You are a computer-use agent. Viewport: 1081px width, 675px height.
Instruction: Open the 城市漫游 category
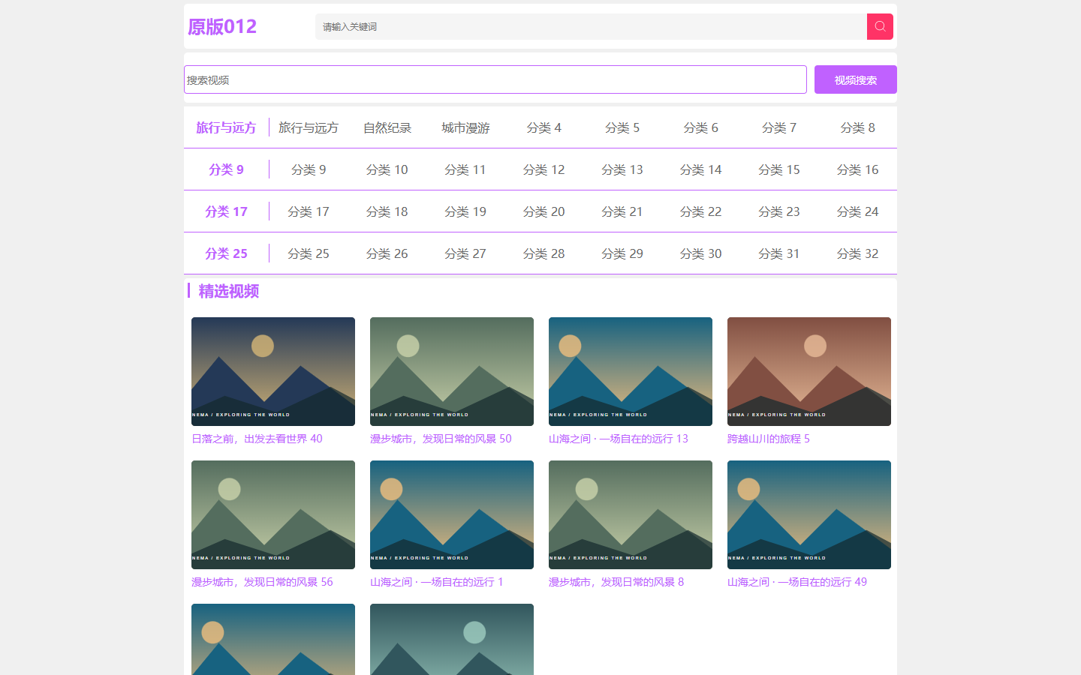465,127
